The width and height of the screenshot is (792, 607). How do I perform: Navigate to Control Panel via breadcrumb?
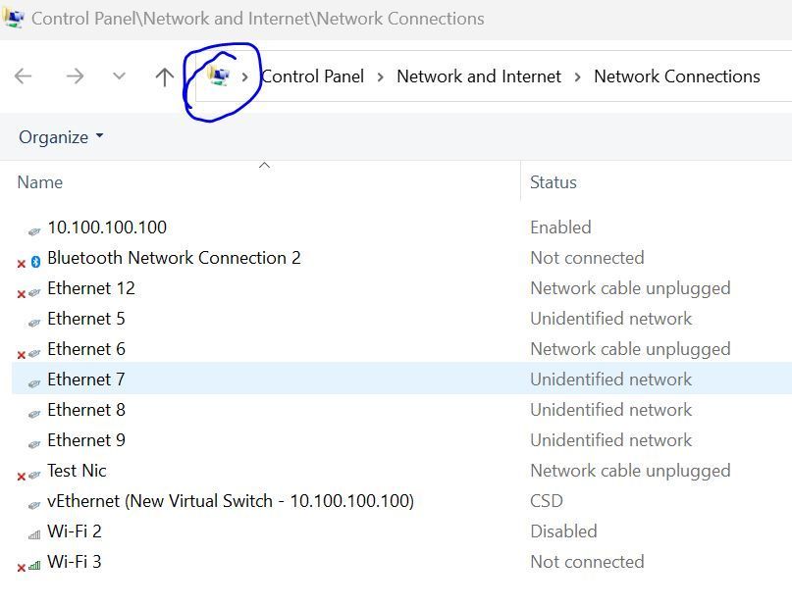point(312,76)
